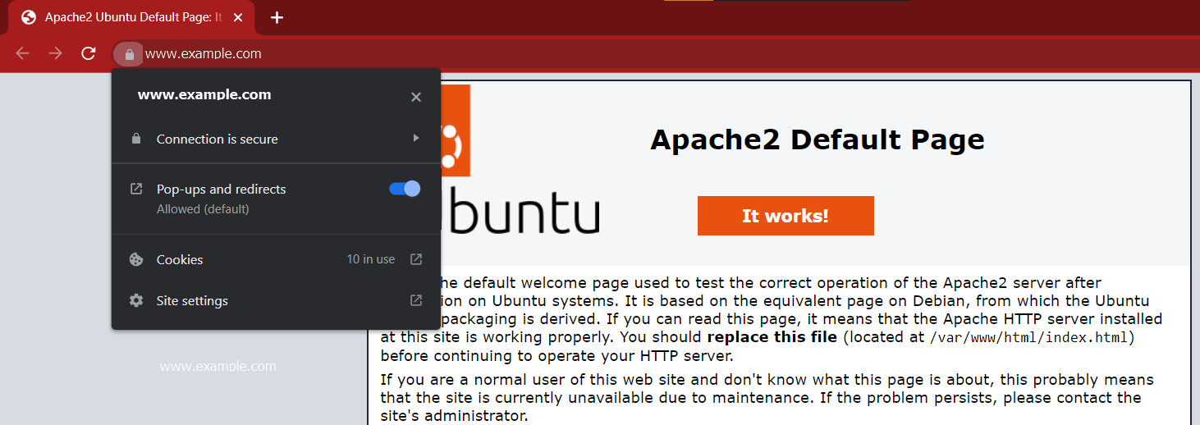
Task: Click external link icon beside Site settings
Action: point(416,300)
